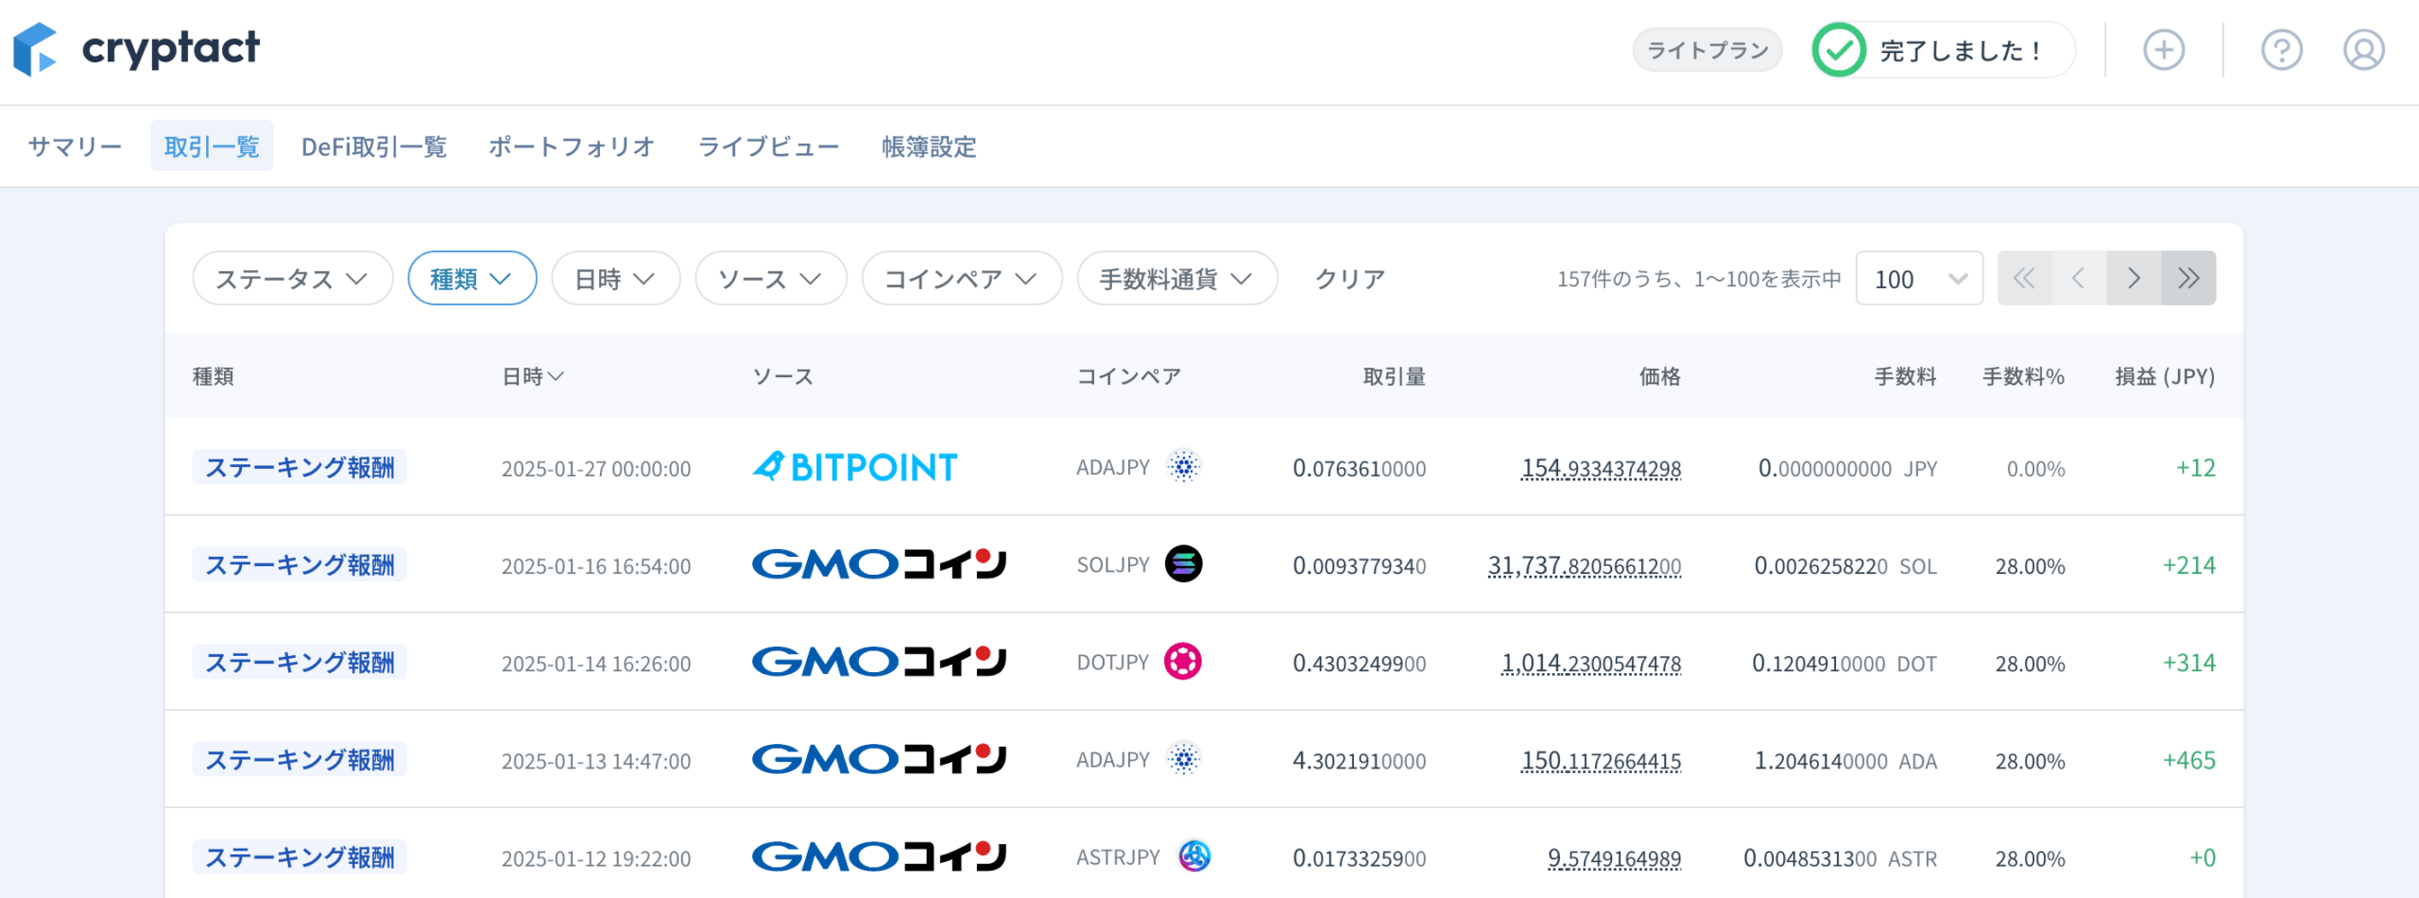The width and height of the screenshot is (2419, 898).
Task: Click the BITPOINT source logo
Action: tap(854, 467)
